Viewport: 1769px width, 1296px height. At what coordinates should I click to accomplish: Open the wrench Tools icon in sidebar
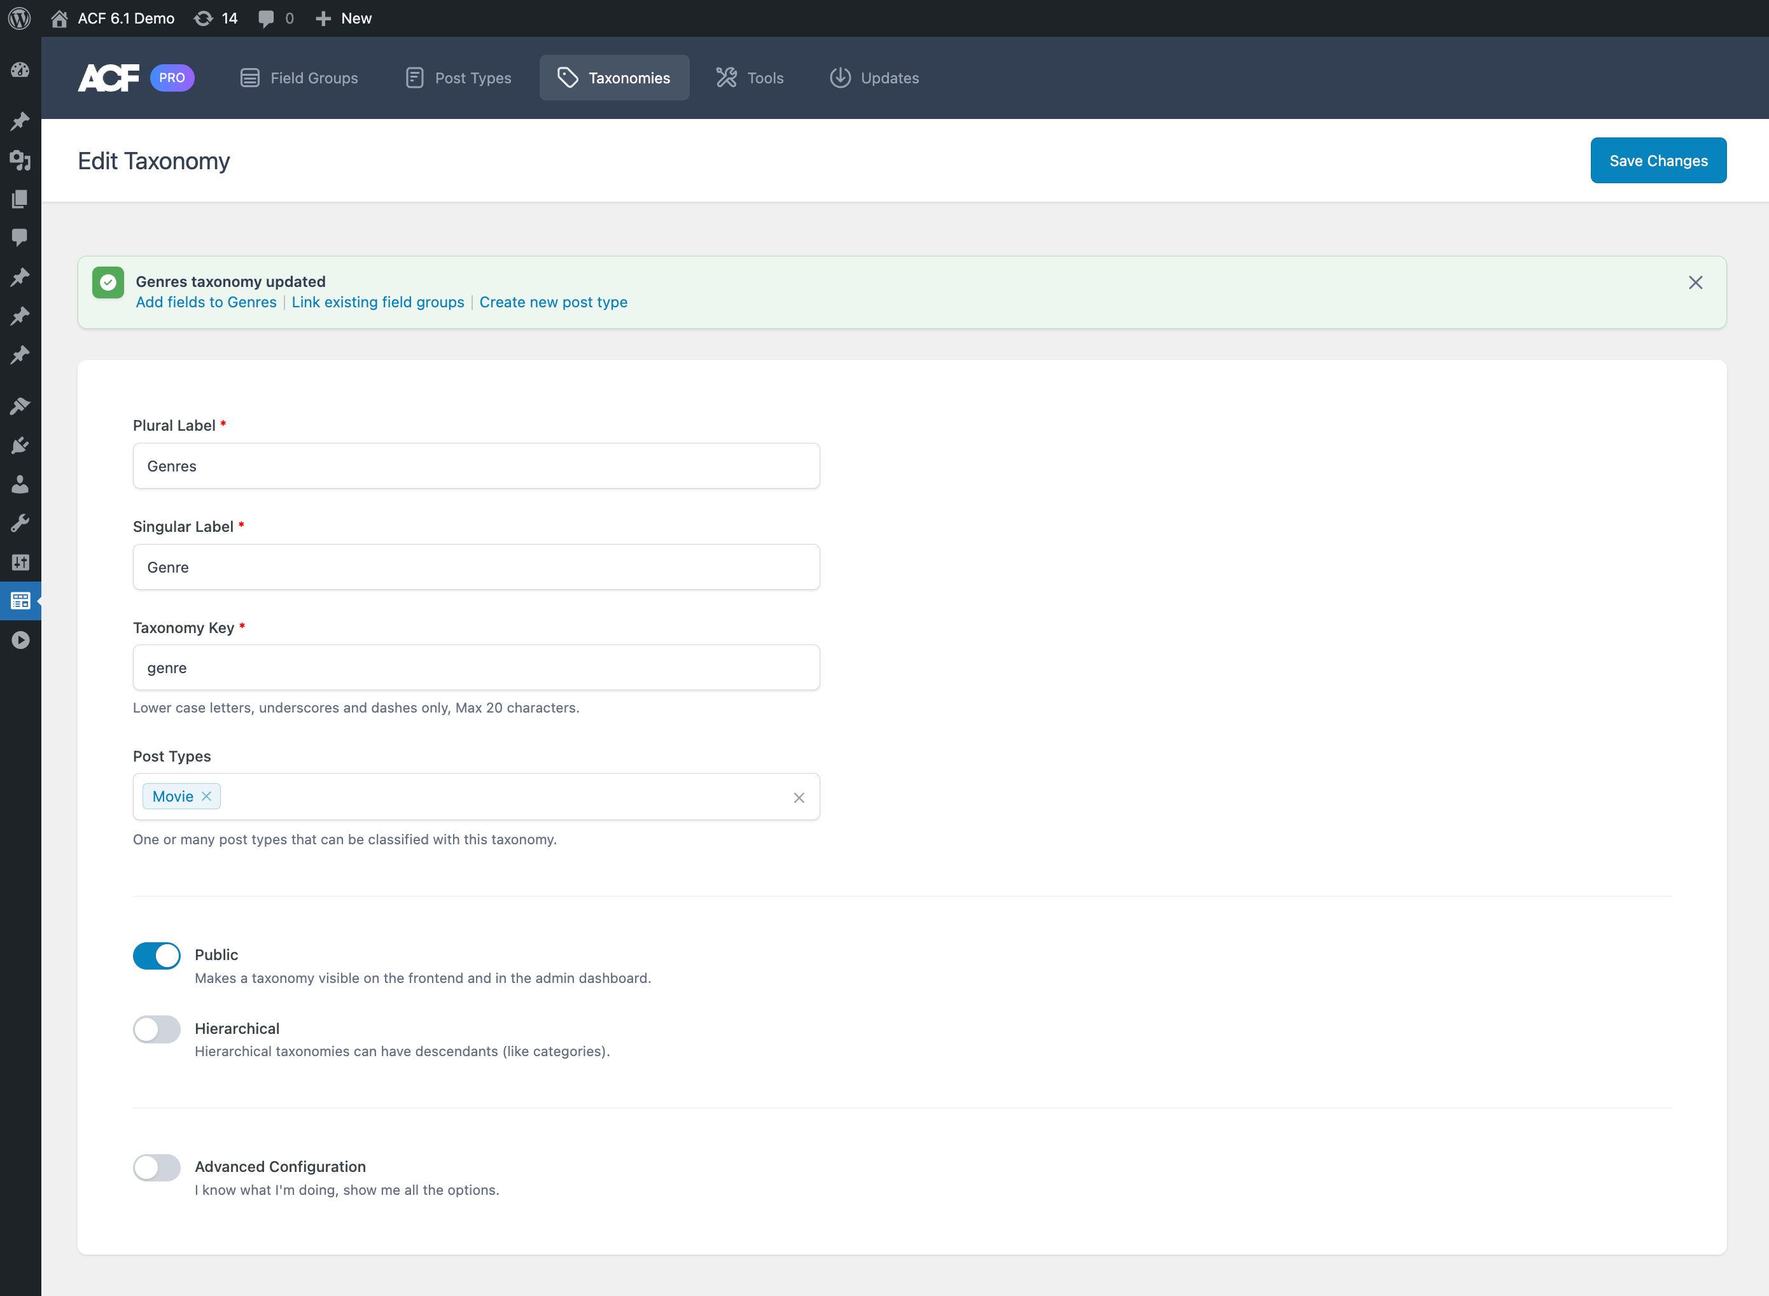pyautogui.click(x=20, y=522)
